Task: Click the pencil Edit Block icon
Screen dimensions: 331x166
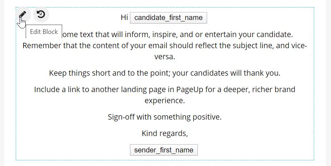Action: tap(23, 15)
